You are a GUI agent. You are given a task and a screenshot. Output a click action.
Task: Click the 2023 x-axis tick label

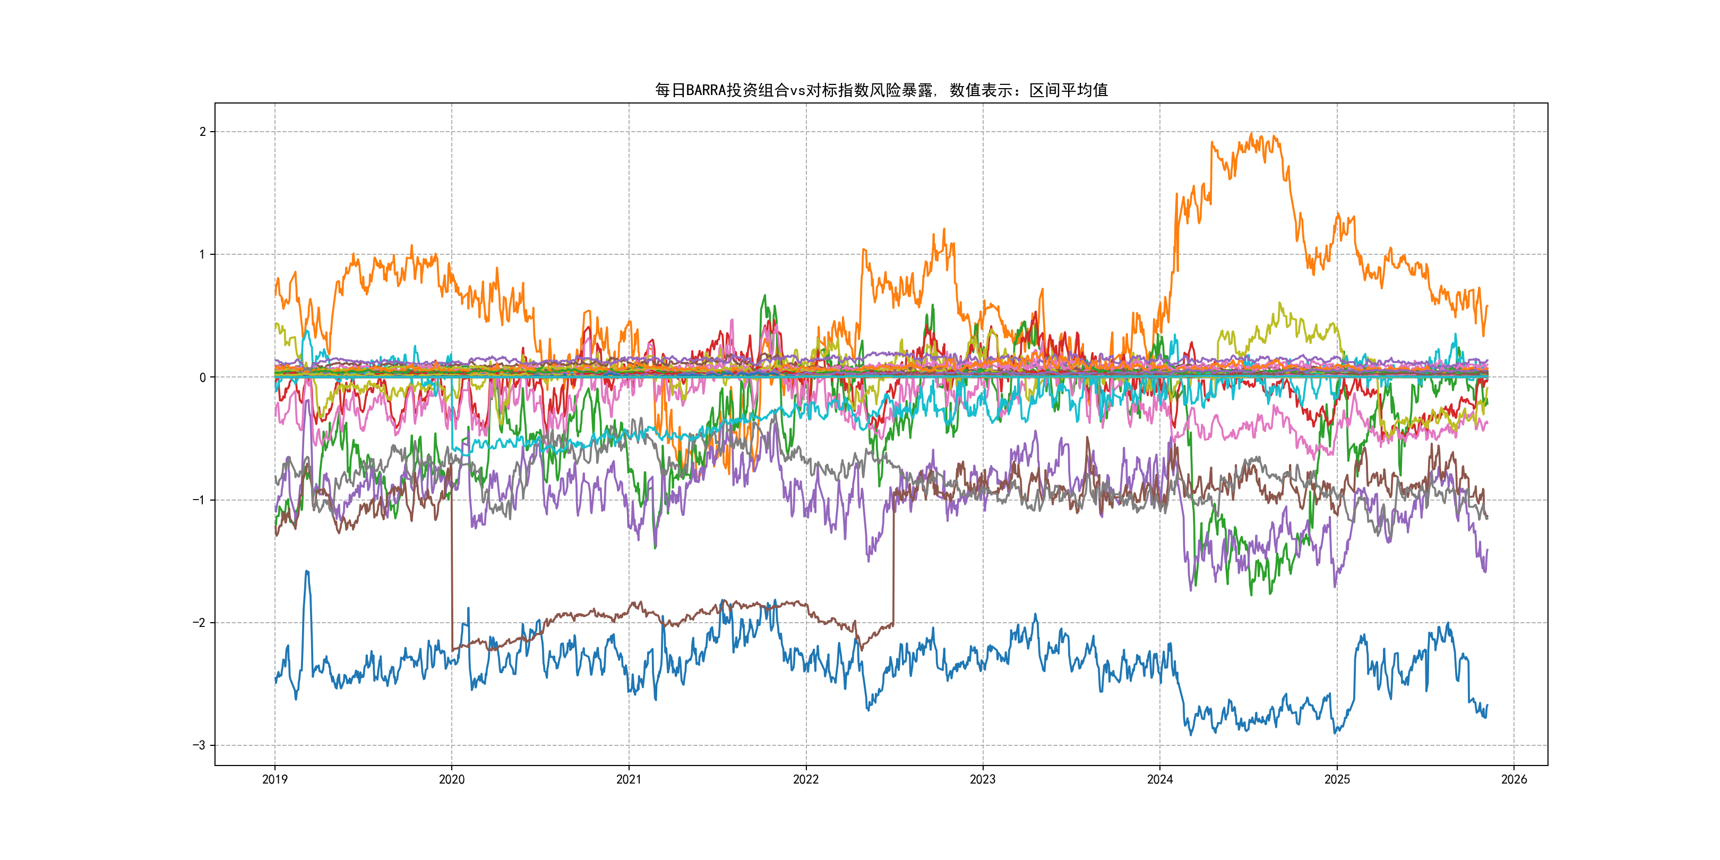point(982,779)
